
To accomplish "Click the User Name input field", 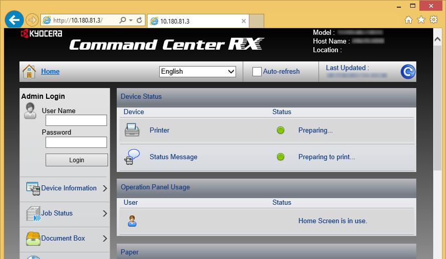I will coord(76,120).
